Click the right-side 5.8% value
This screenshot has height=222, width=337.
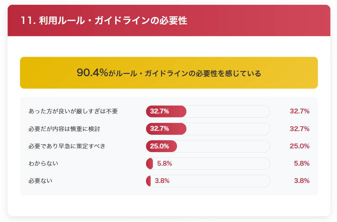pos(302,163)
